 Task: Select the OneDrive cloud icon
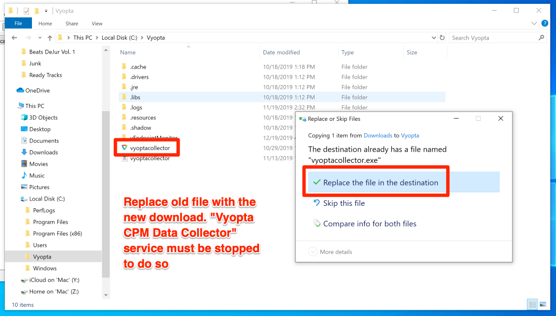click(x=20, y=90)
